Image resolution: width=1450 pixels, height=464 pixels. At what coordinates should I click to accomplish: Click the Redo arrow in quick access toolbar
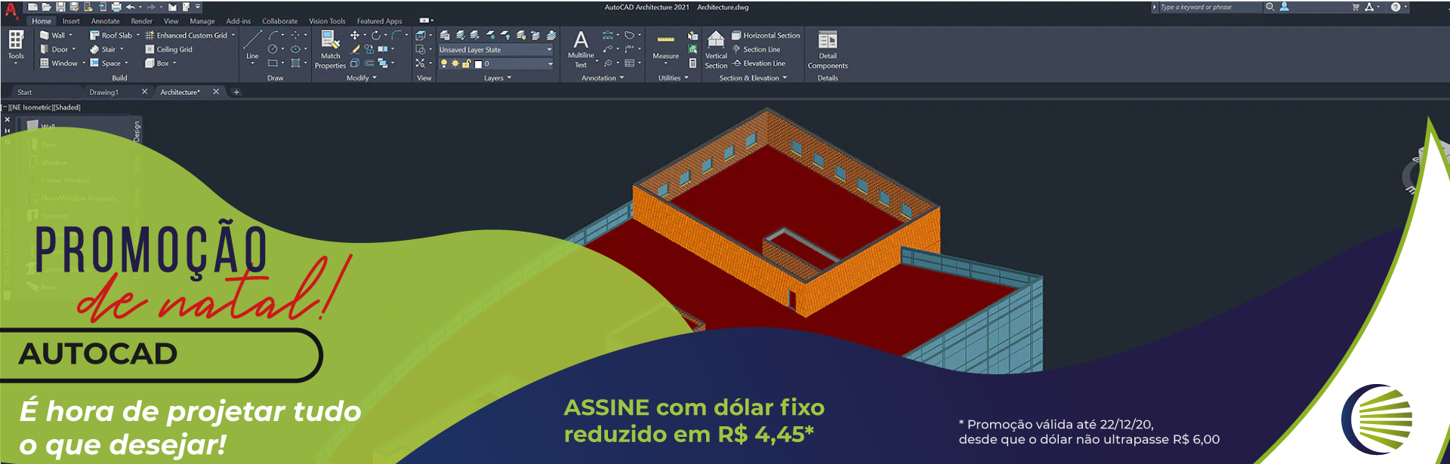pyautogui.click(x=151, y=7)
